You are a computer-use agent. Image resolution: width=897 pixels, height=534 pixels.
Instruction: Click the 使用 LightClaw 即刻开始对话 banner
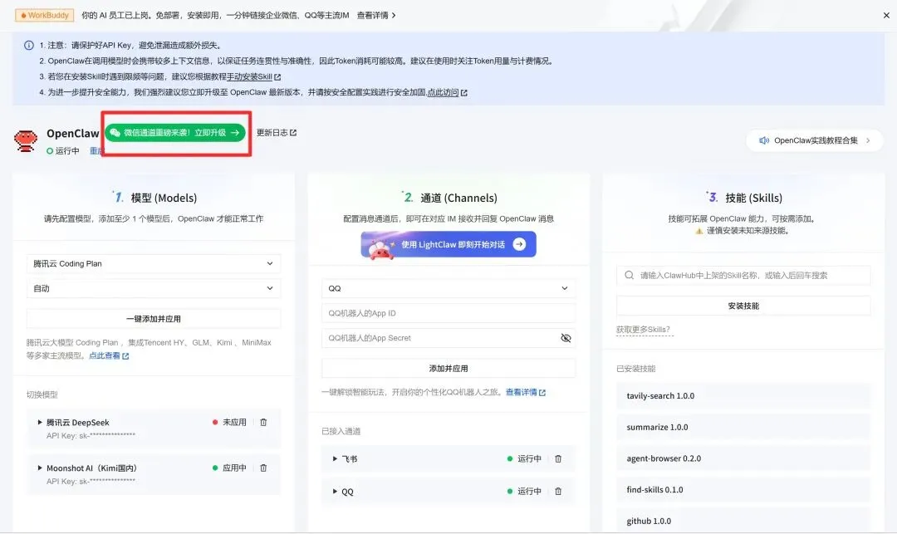pos(448,244)
